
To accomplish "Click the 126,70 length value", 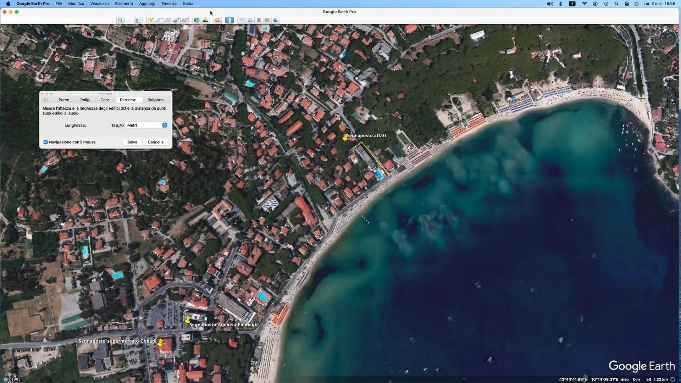I will click(x=117, y=125).
